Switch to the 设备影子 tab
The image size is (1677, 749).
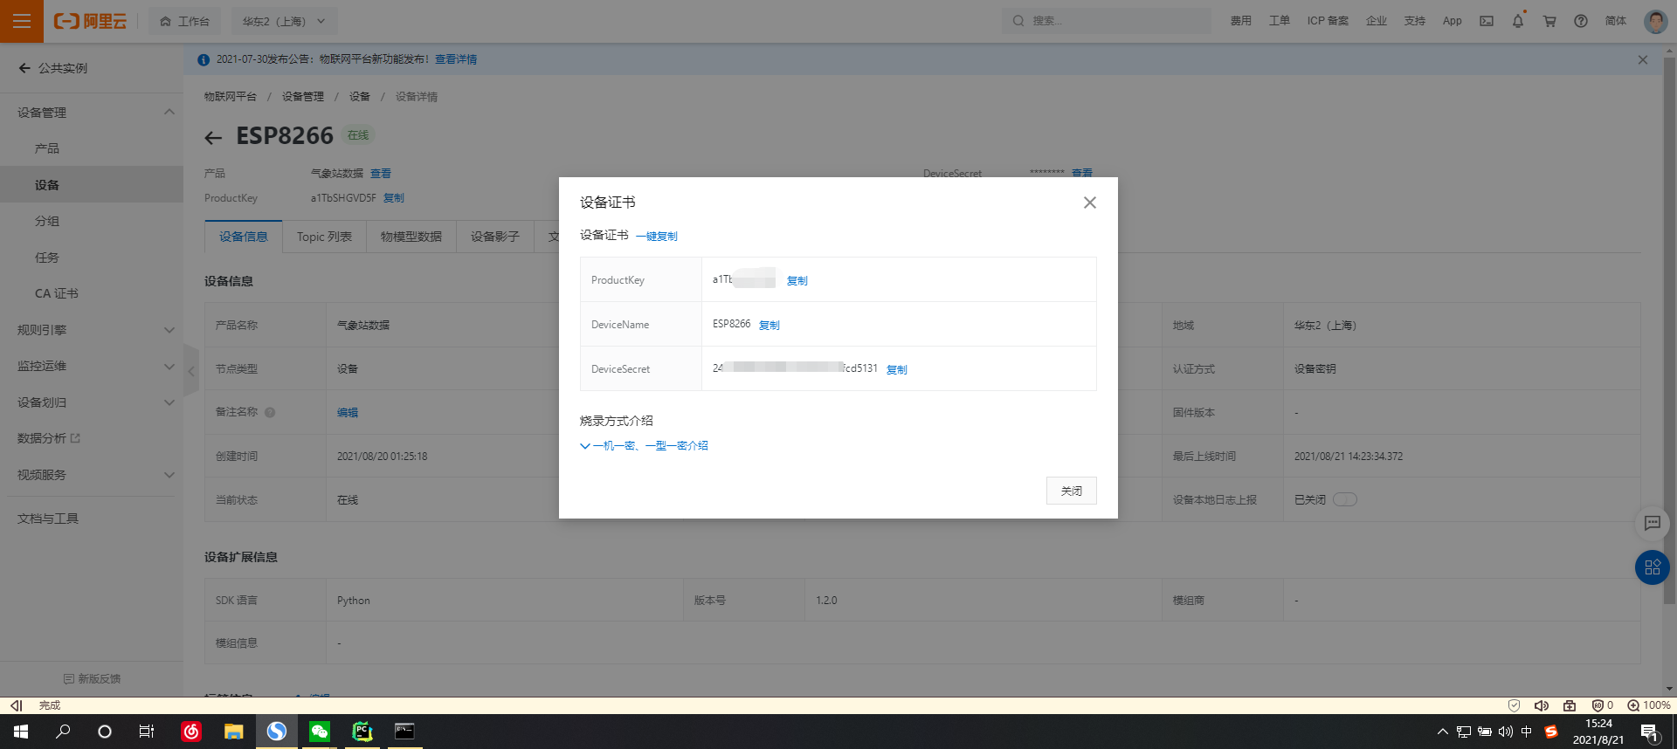click(495, 237)
